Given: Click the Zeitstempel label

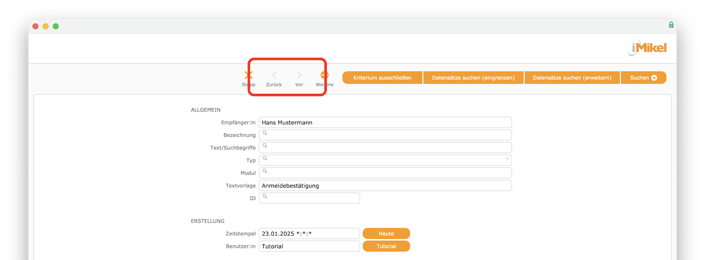Looking at the screenshot, I should (x=241, y=234).
